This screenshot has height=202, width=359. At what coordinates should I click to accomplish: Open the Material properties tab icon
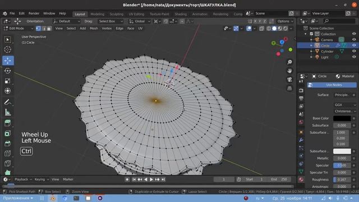[301, 180]
